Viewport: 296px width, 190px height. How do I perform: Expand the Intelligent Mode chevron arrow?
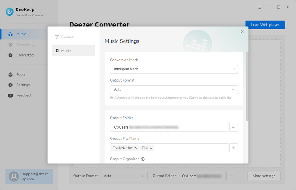coord(233,69)
